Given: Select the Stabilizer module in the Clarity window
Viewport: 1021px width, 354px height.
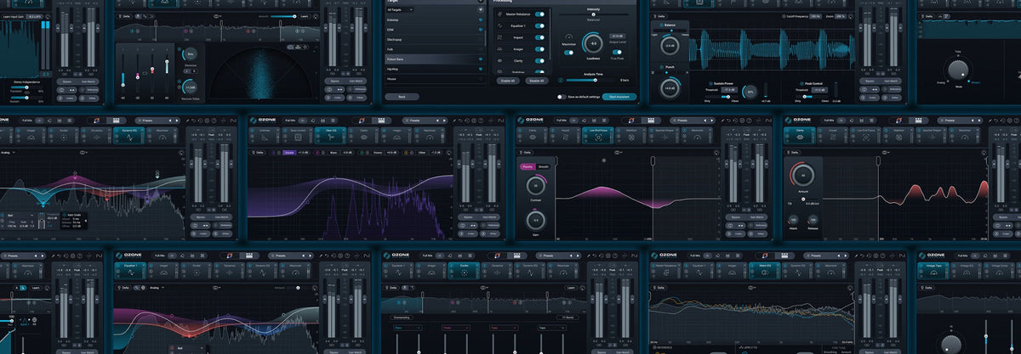Looking at the screenshot, I should click(x=898, y=136).
